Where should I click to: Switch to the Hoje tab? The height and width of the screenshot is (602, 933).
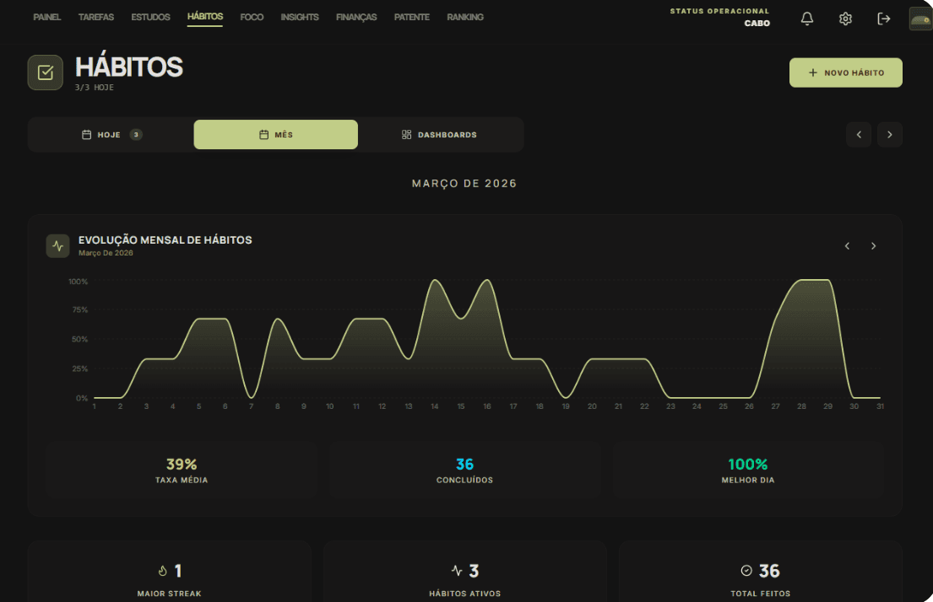tap(111, 135)
